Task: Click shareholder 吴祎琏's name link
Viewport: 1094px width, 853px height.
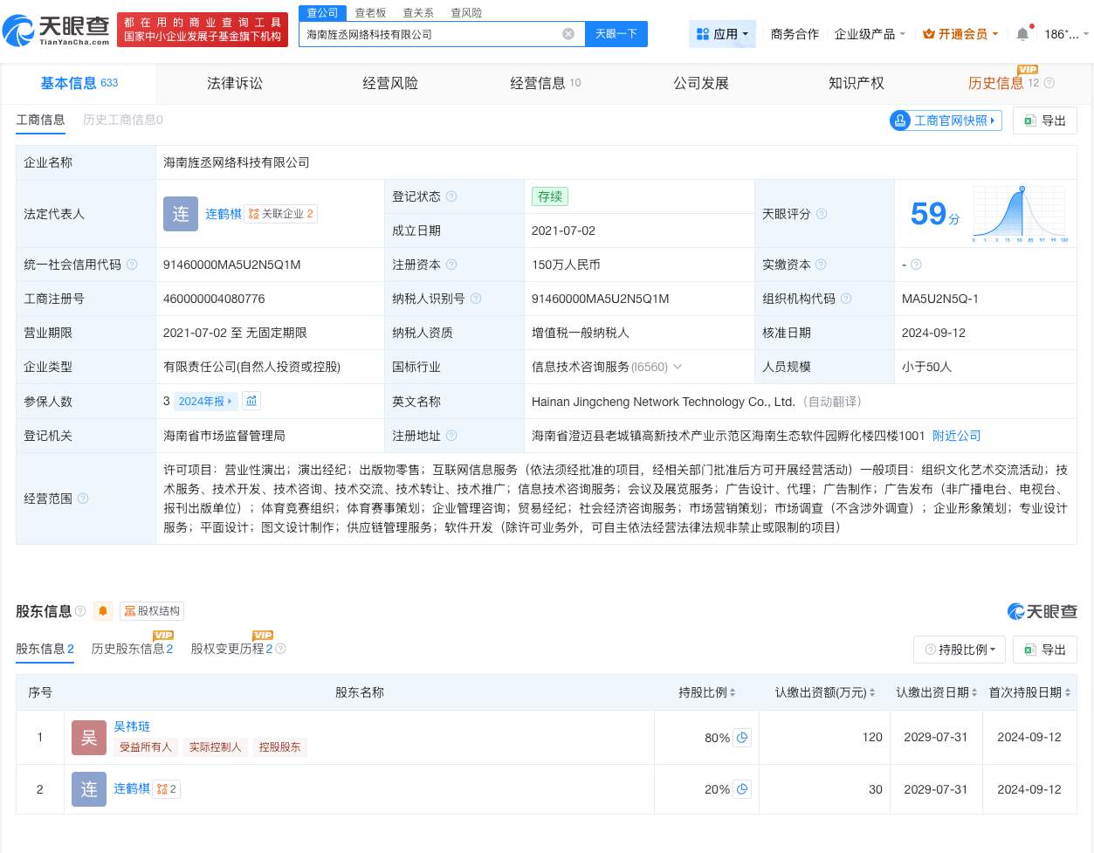Action: 132,726
